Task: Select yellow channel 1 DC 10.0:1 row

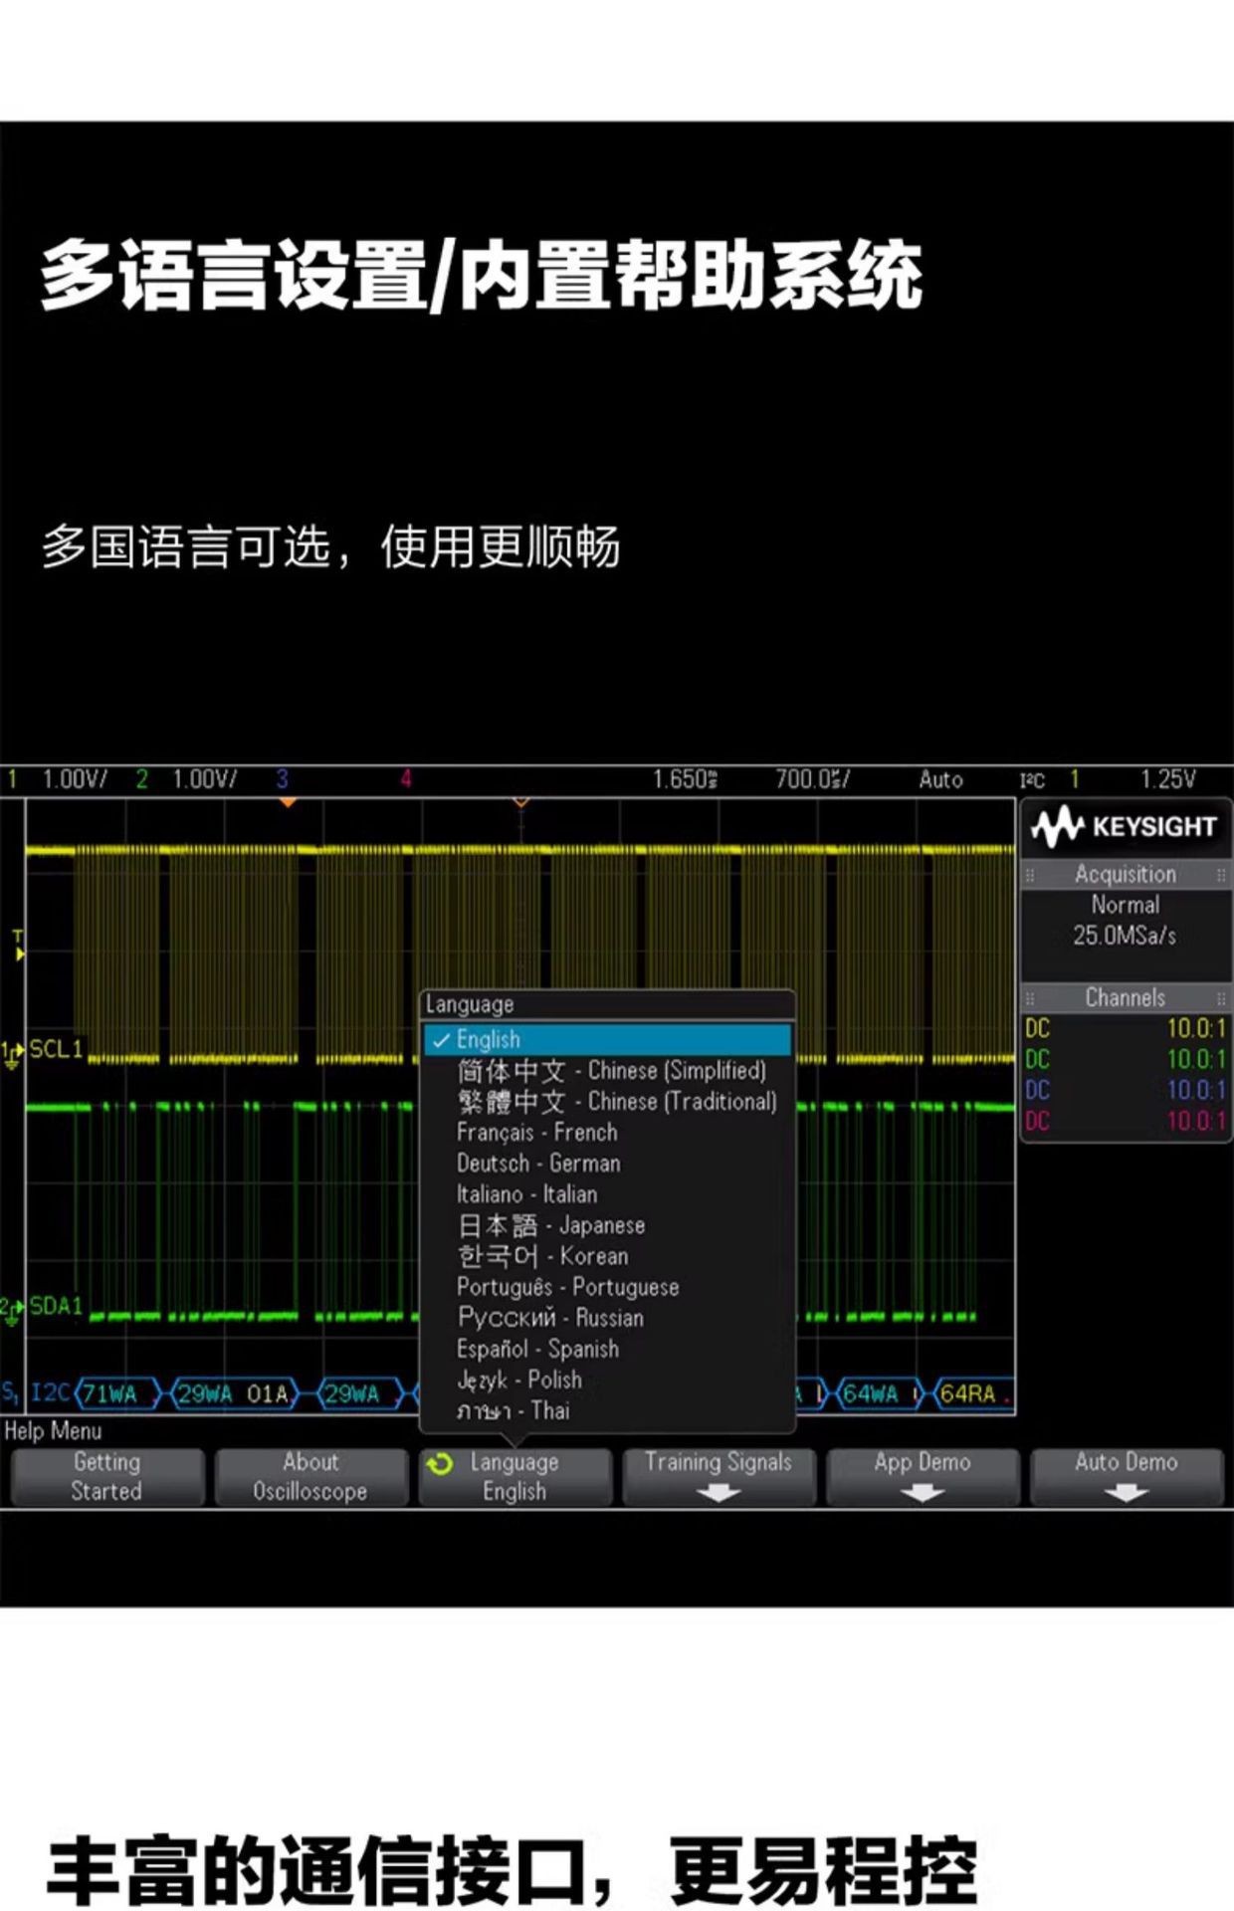Action: (x=1126, y=1028)
